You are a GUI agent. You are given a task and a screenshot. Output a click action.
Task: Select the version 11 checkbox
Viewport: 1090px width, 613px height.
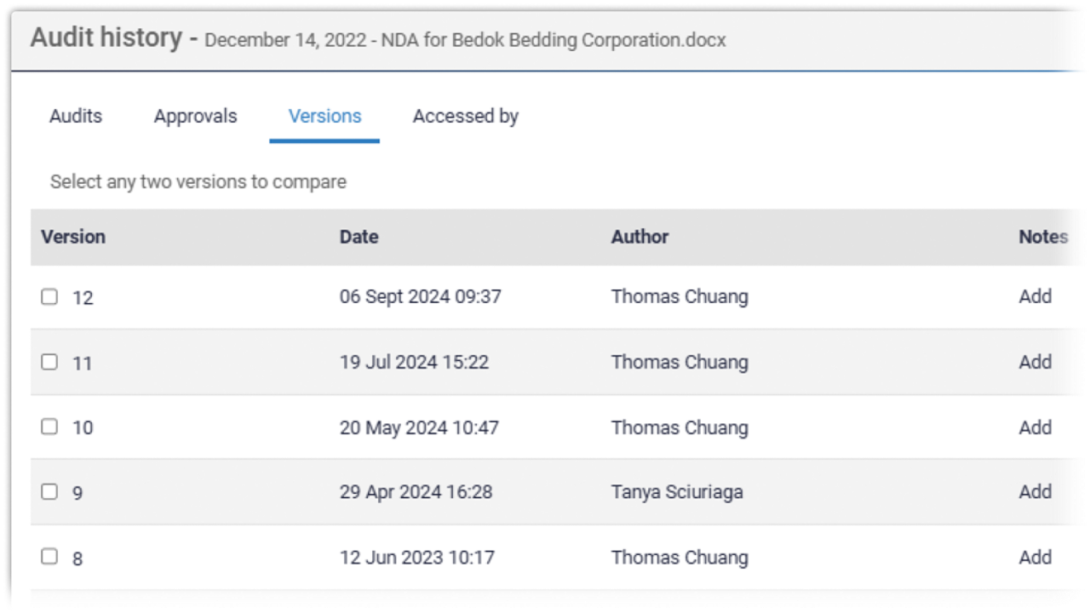point(49,362)
